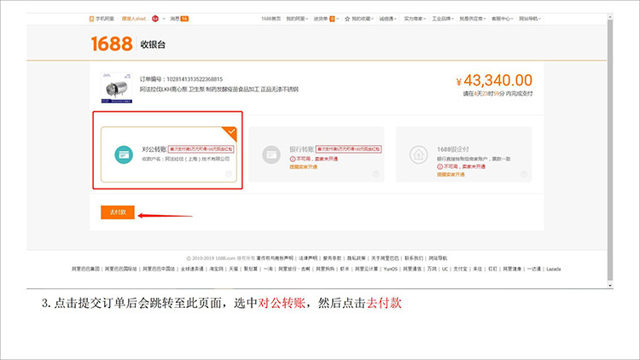Open 服务条款 footer link
640x360 pixels.
point(332,258)
